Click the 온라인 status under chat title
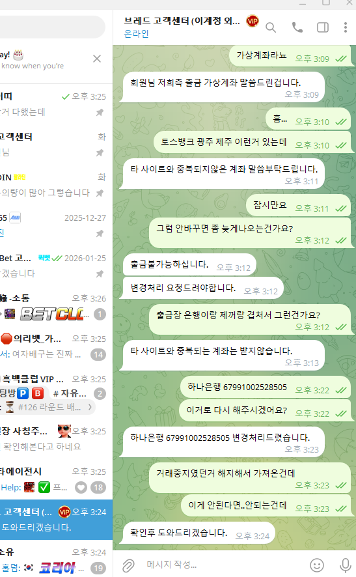Screen dimensions: 356x577 137,34
